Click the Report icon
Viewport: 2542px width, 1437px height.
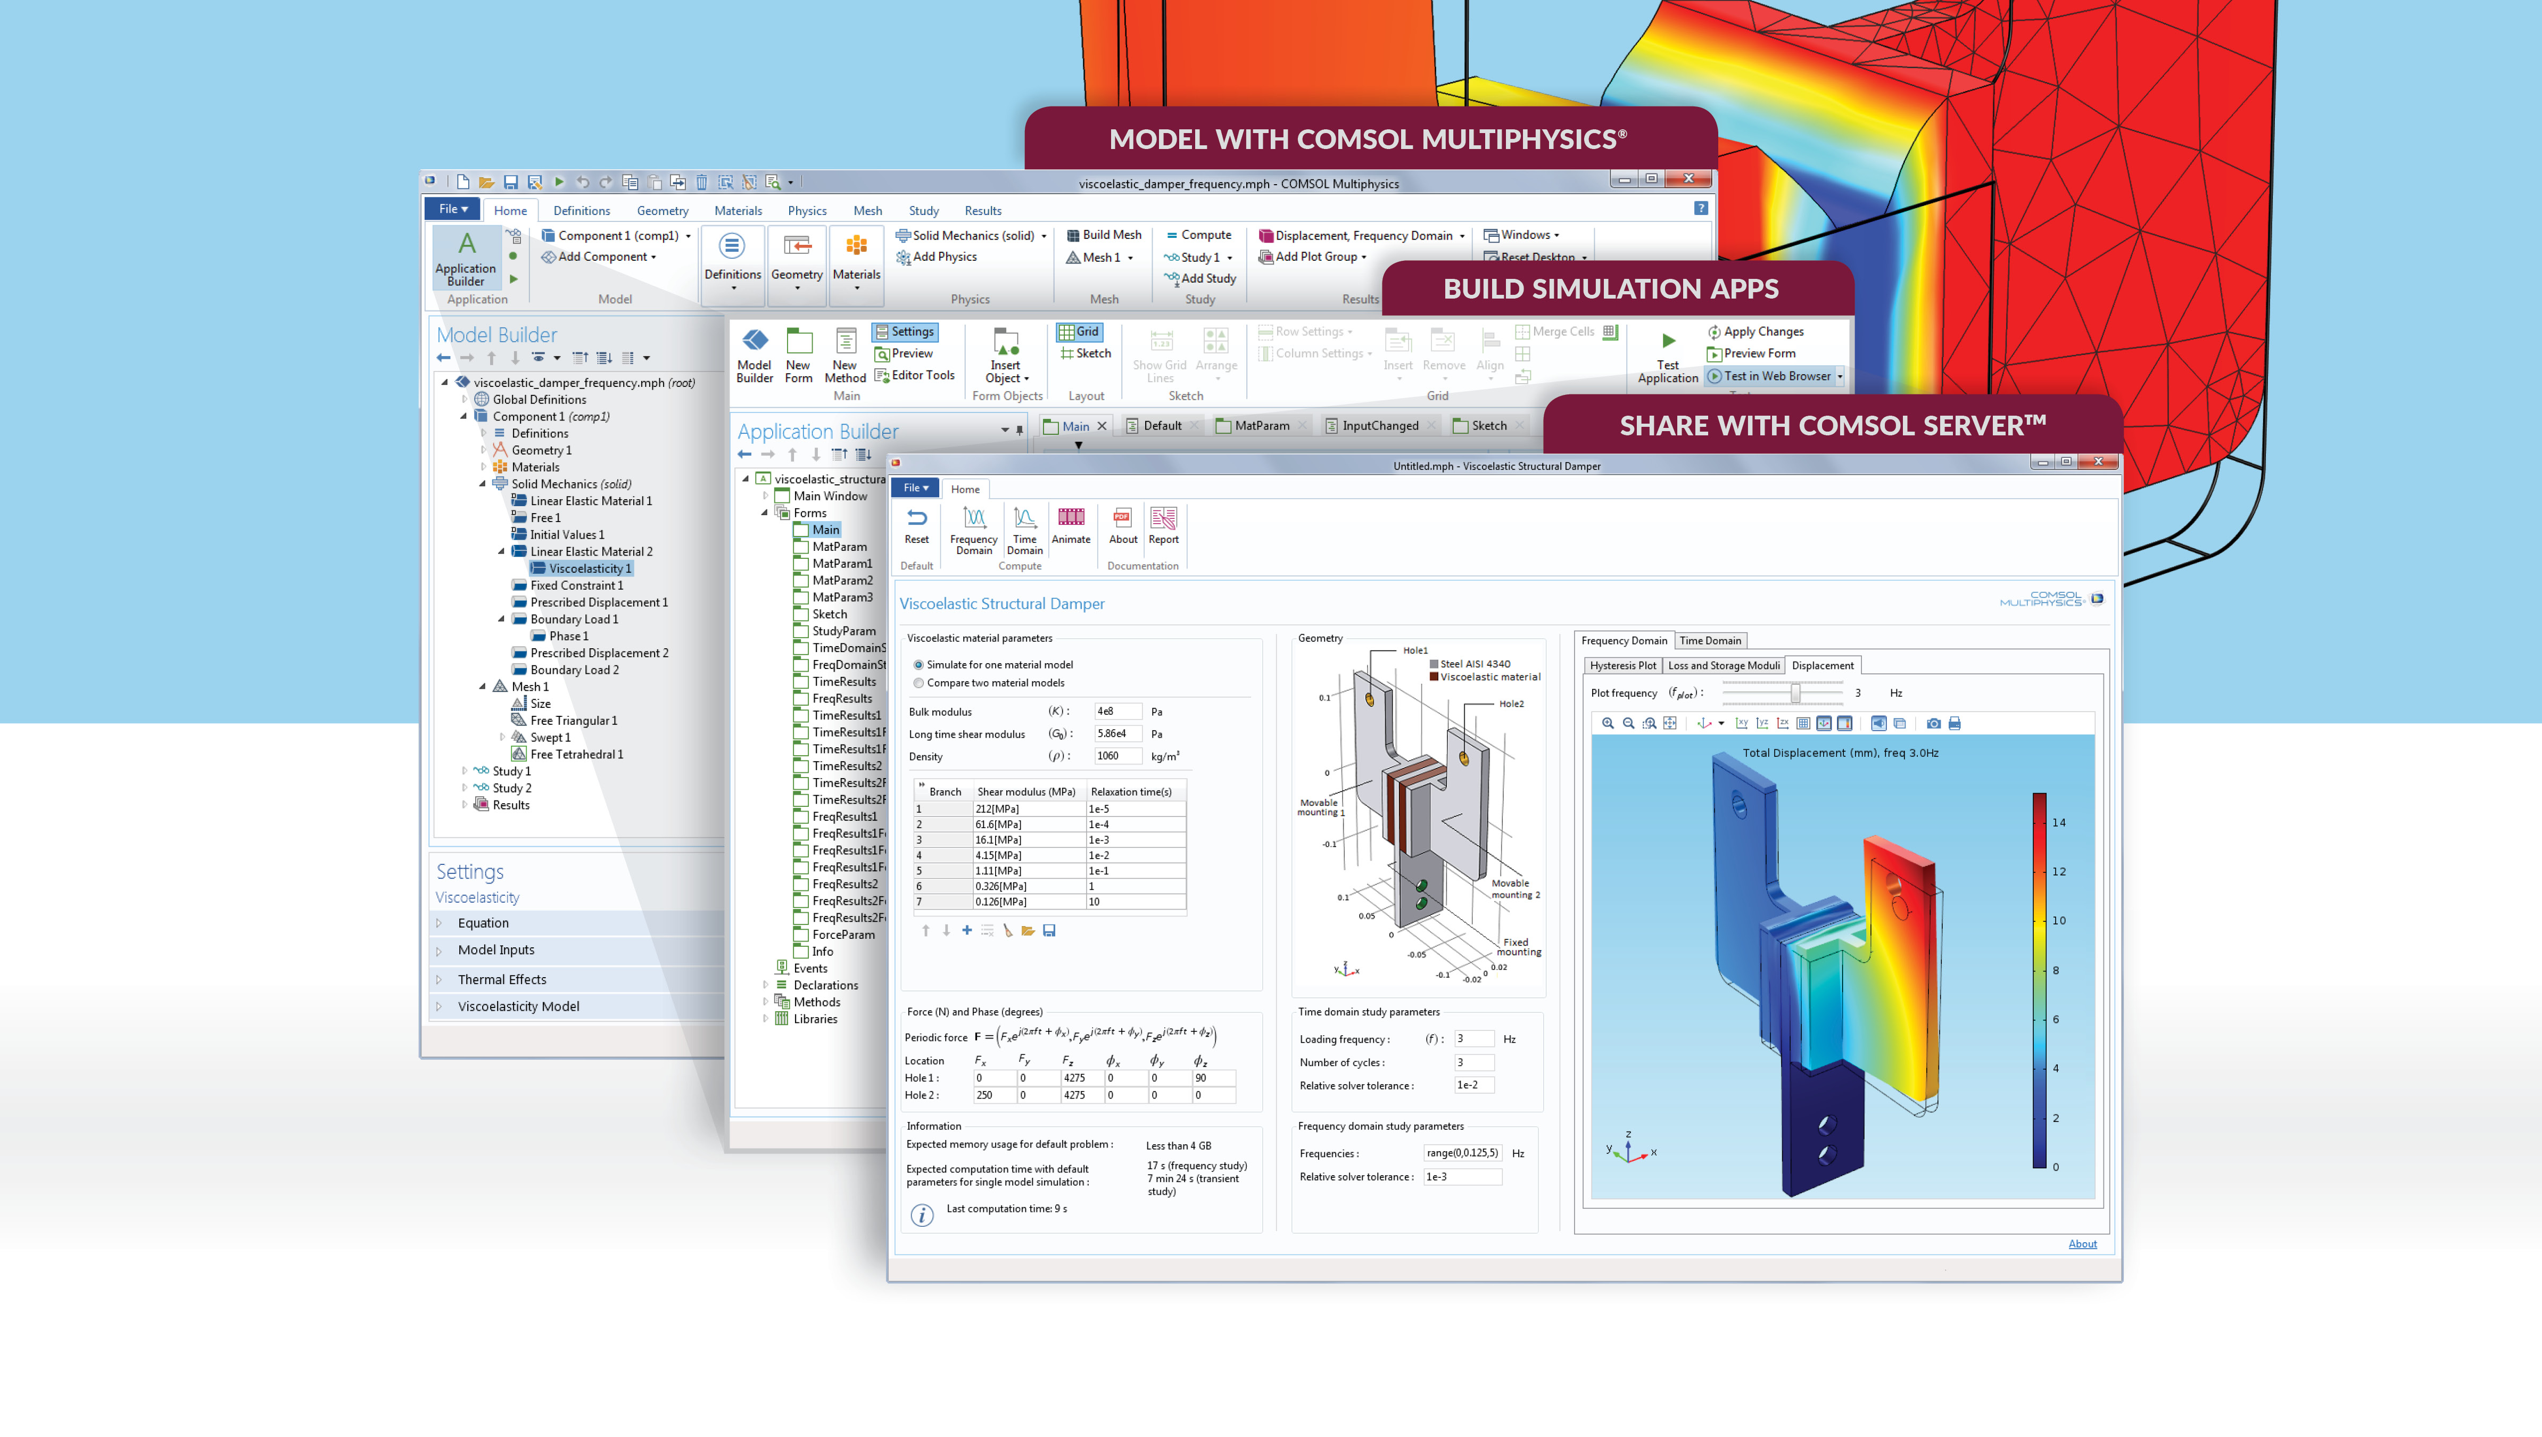(1163, 525)
